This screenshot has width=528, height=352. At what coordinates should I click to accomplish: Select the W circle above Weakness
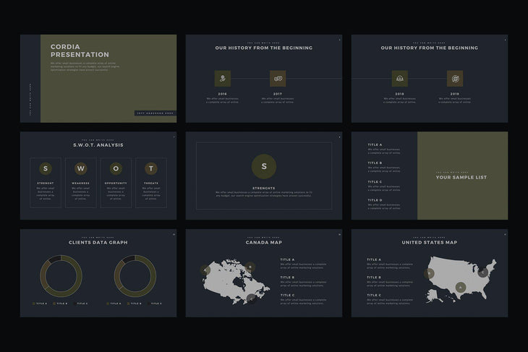(x=81, y=168)
